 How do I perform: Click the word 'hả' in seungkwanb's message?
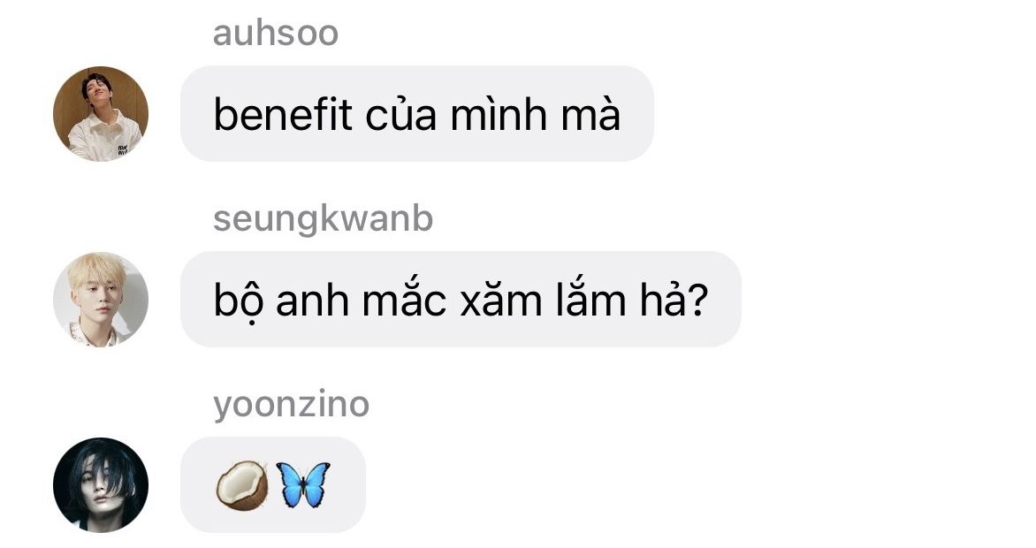(x=663, y=300)
